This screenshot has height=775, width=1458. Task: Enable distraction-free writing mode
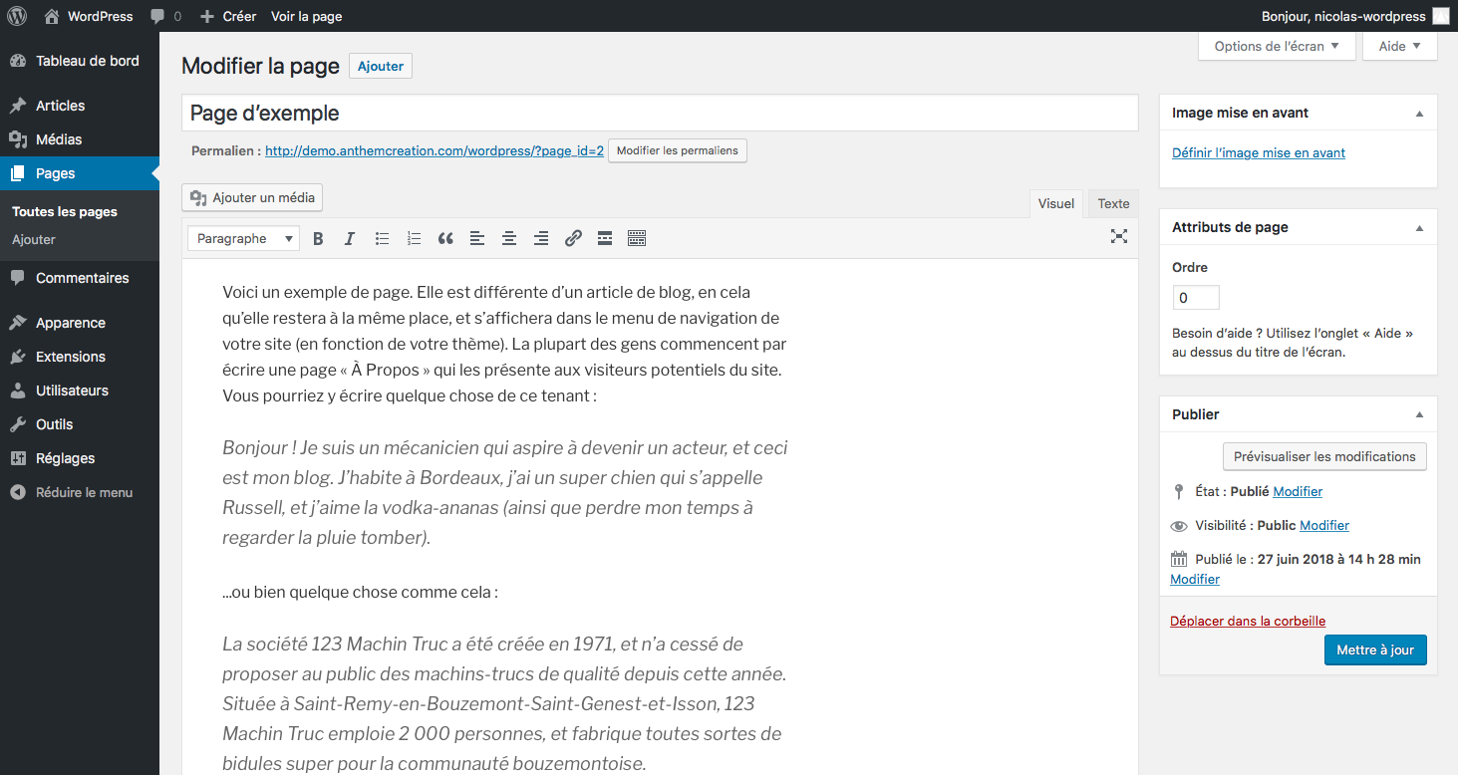pos(1118,237)
